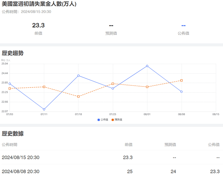Click the 歷史數據 section heading
Image resolution: width=223 pixels, height=176 pixels.
click(x=13, y=133)
